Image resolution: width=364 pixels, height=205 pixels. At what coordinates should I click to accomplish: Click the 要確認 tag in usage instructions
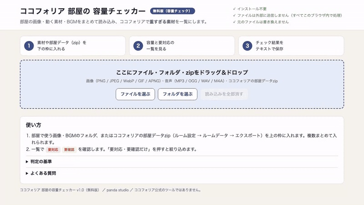click(x=69, y=150)
